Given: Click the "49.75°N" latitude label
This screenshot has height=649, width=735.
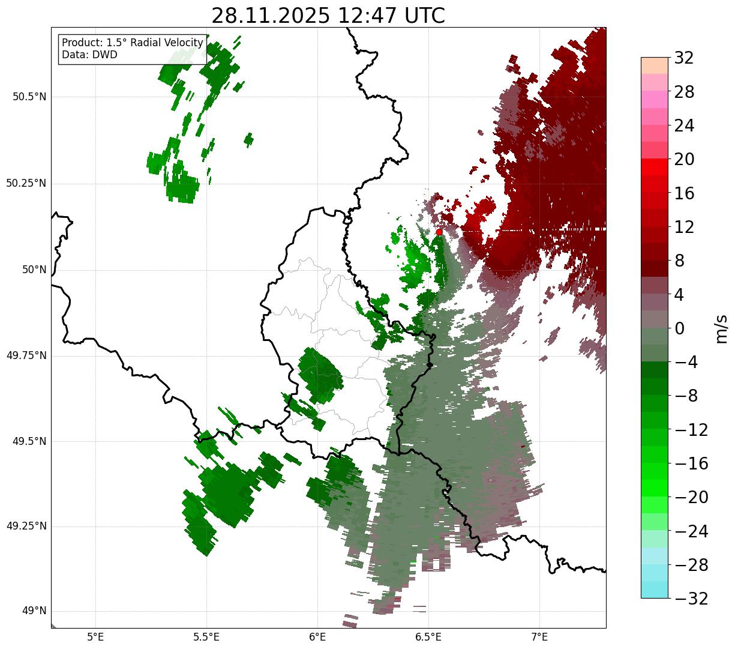Looking at the screenshot, I should 26,355.
